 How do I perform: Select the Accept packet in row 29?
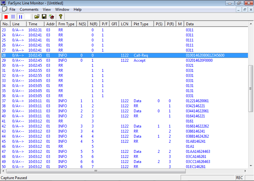[x=139, y=60]
